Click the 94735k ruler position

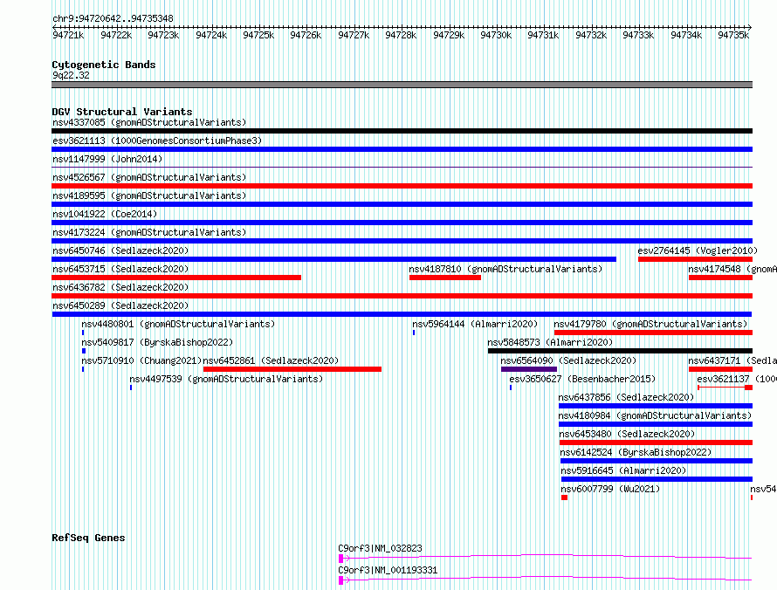click(733, 35)
